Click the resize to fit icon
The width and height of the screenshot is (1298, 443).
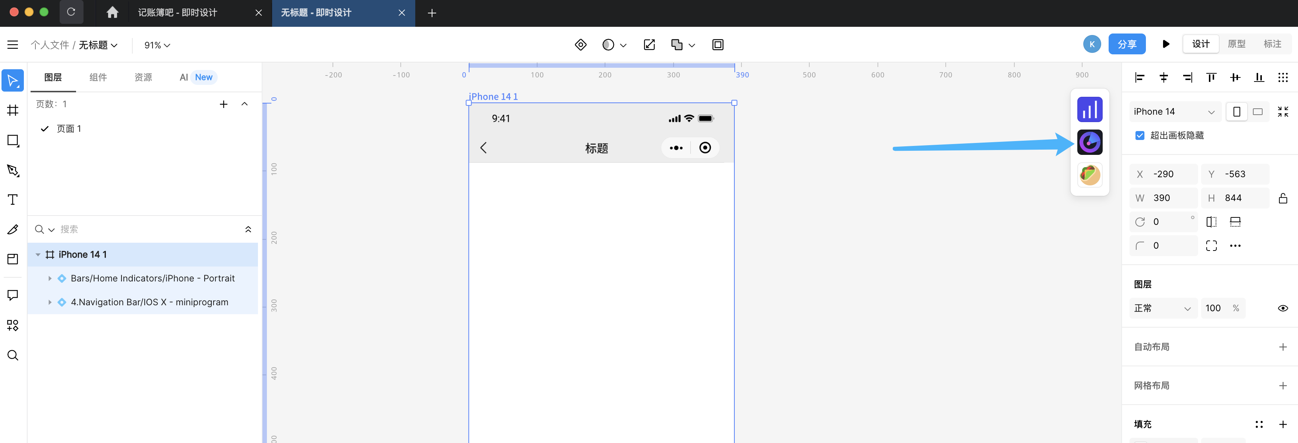pos(1283,112)
